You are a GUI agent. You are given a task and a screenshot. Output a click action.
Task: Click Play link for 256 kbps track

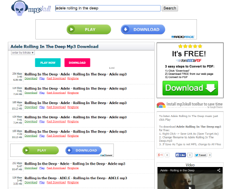[x=42, y=78]
